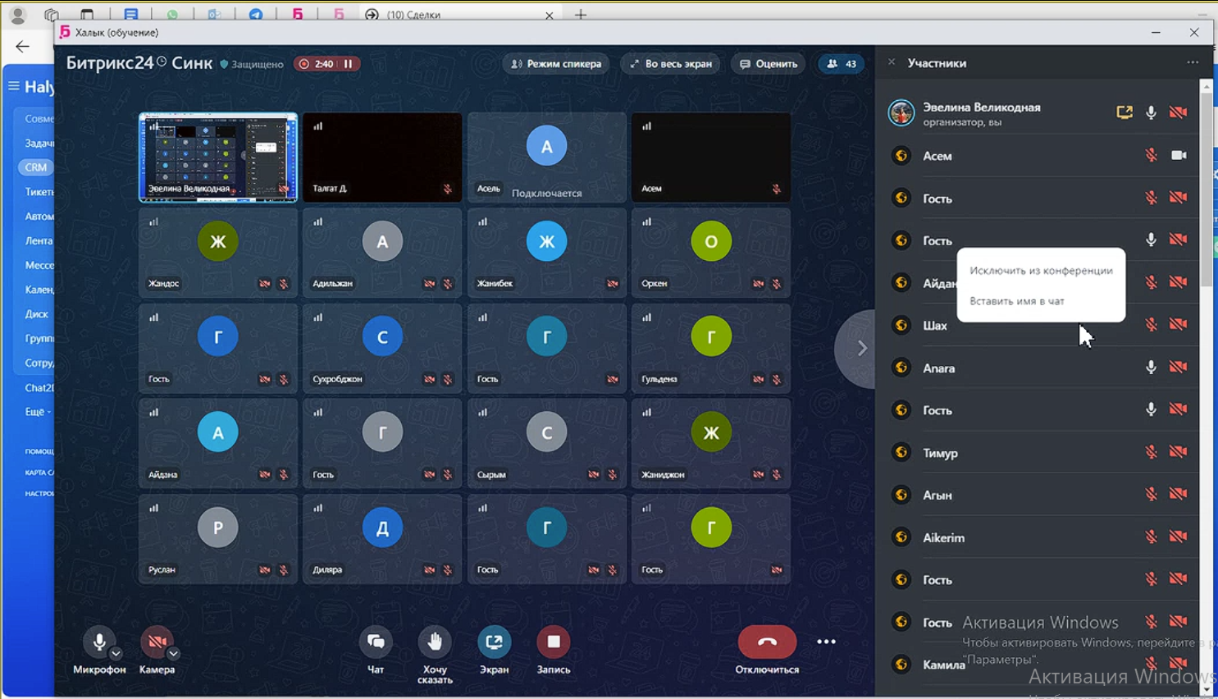This screenshot has width=1218, height=699.
Task: Click the 'Во весь экран' button
Action: click(671, 64)
